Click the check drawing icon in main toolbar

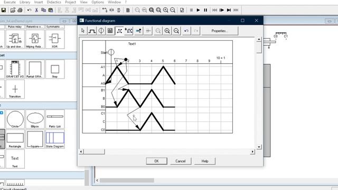coord(182,10)
